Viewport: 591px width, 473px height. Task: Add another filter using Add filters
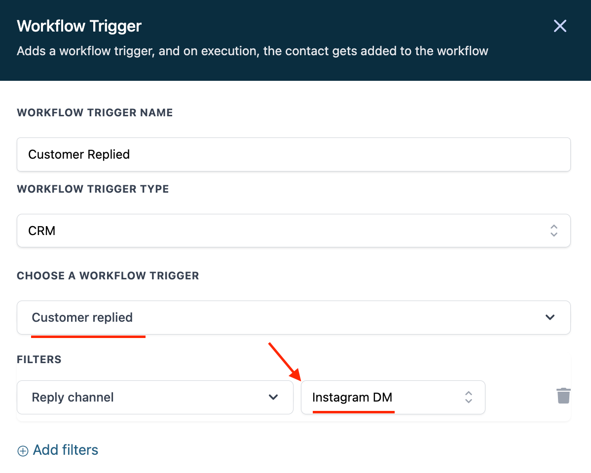click(x=65, y=450)
